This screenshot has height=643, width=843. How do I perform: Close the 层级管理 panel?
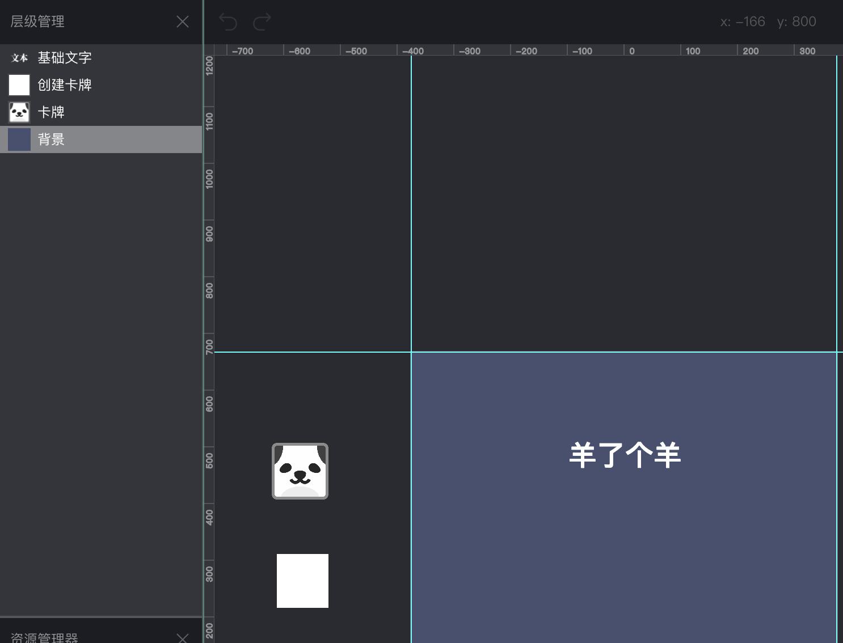tap(183, 22)
